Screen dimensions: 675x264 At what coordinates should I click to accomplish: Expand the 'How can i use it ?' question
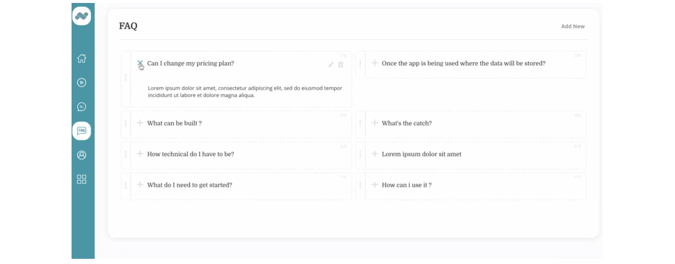(x=375, y=185)
